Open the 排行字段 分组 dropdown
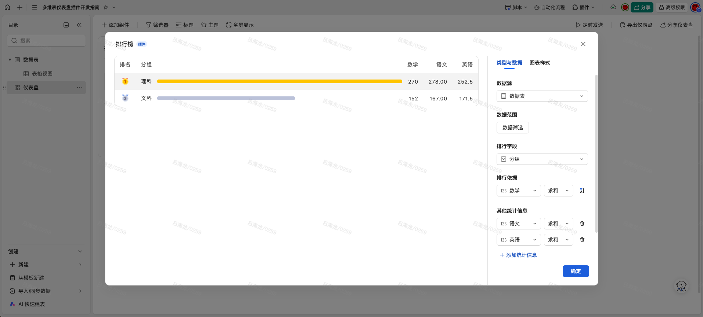703x317 pixels. tap(542, 159)
